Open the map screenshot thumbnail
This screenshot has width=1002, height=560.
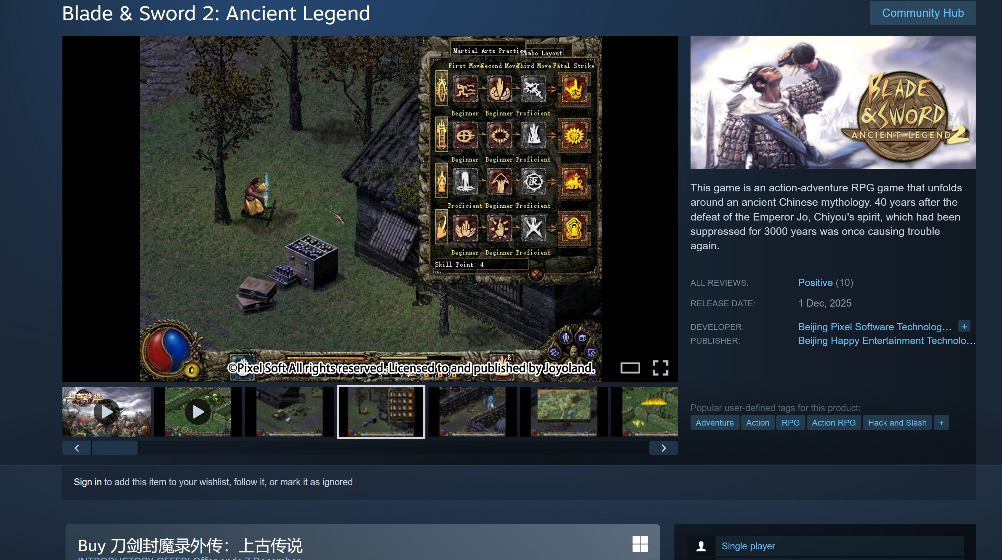coord(563,412)
